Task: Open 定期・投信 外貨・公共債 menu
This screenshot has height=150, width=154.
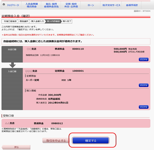Action: point(71,5)
